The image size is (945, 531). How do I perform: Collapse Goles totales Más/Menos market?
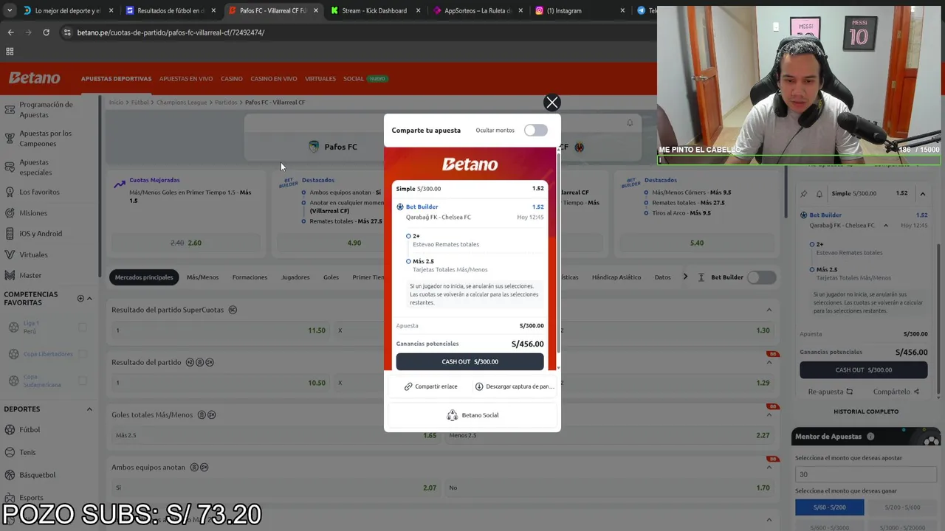[x=769, y=414]
